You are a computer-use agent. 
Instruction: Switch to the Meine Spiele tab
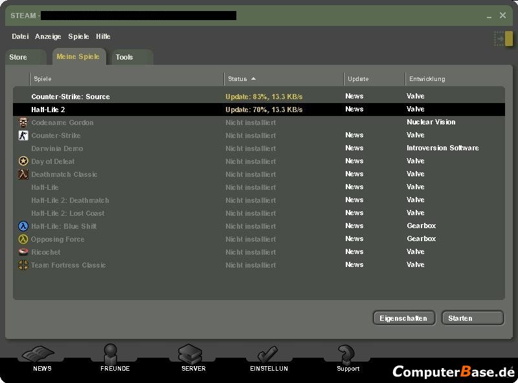point(79,56)
